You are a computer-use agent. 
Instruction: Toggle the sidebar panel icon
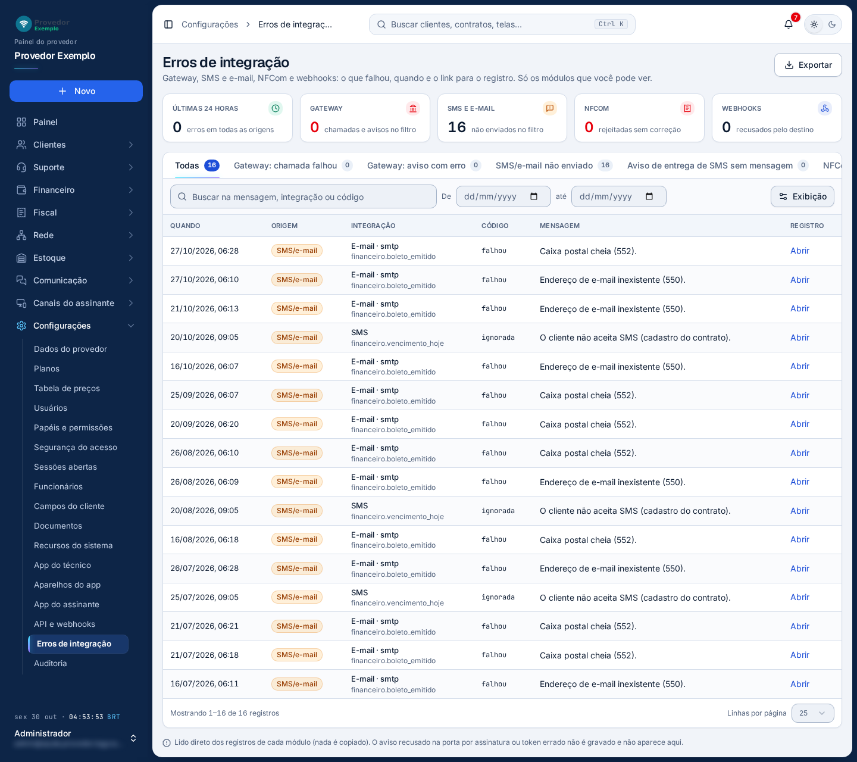click(x=168, y=24)
